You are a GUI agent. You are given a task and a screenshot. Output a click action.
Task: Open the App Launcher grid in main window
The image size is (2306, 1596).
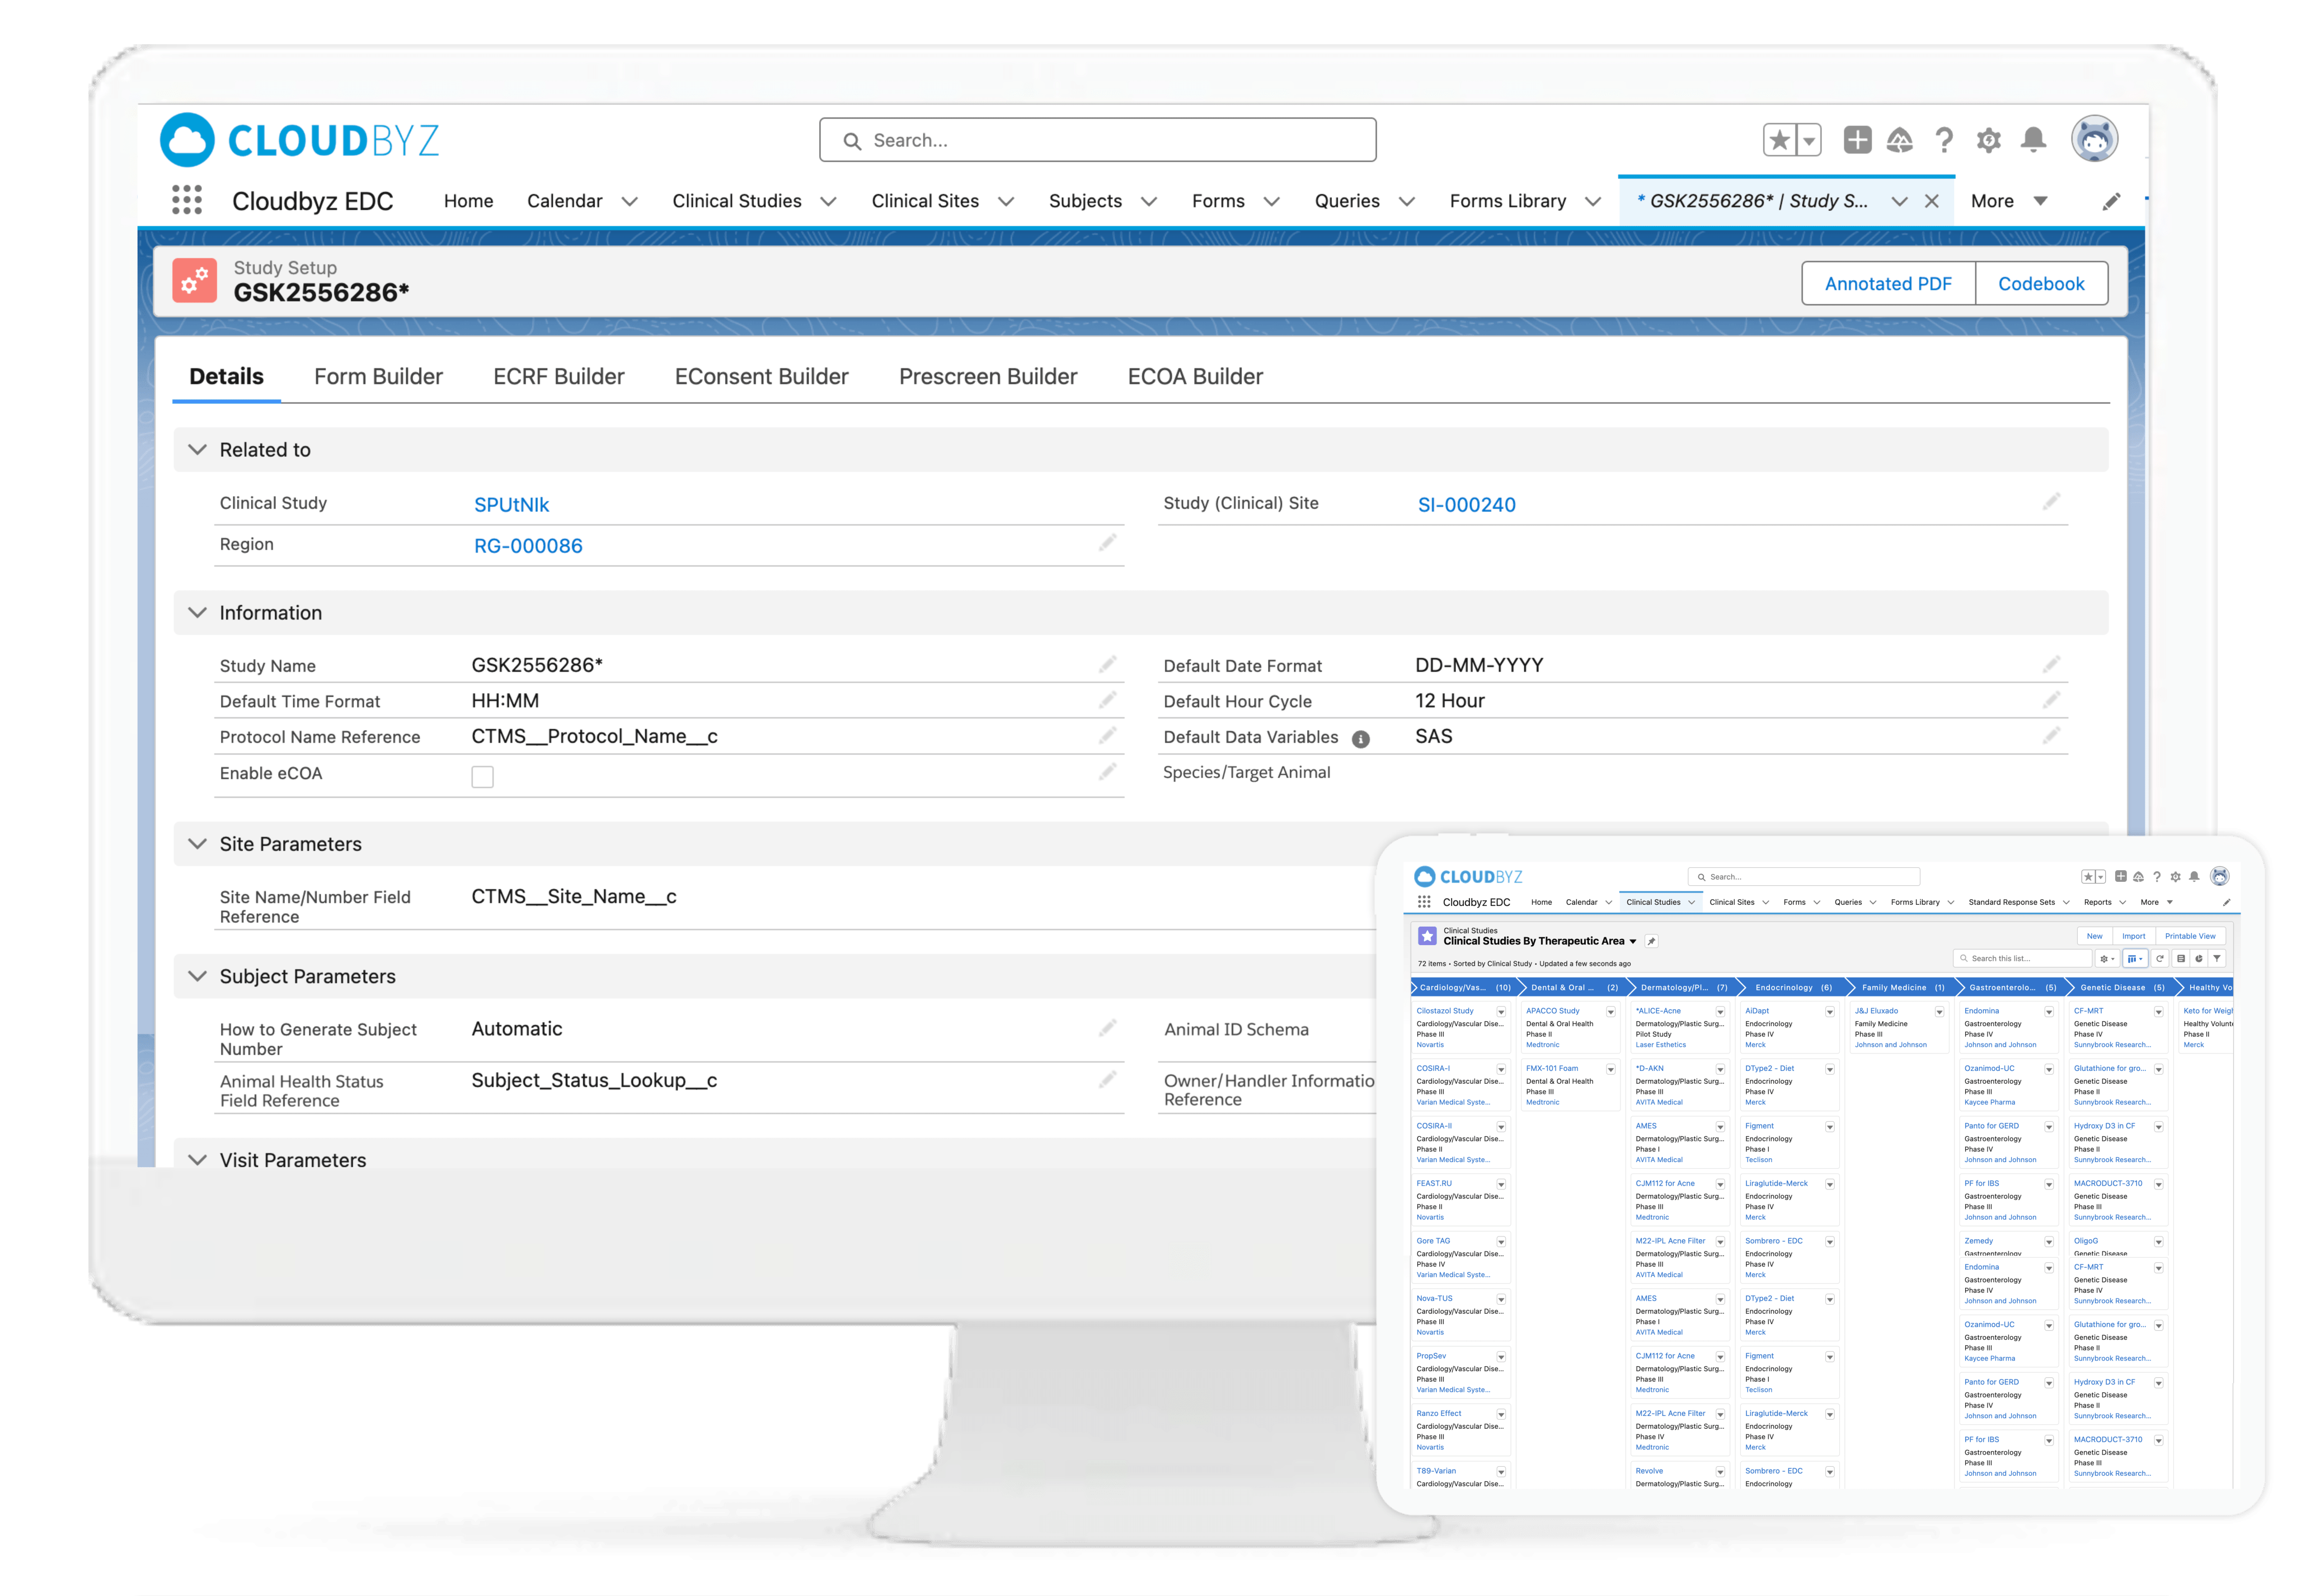coord(186,200)
